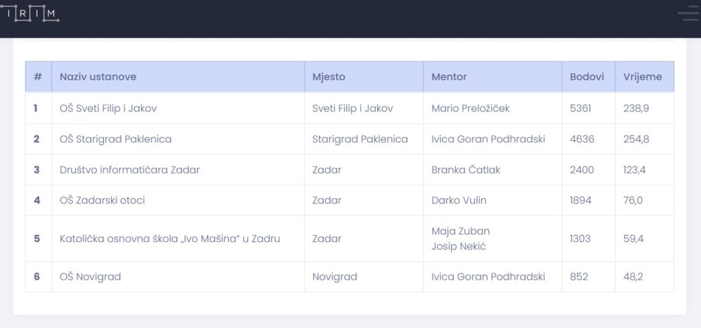Click Društvo informatičara Zadar entry
The image size is (701, 328).
pos(129,169)
